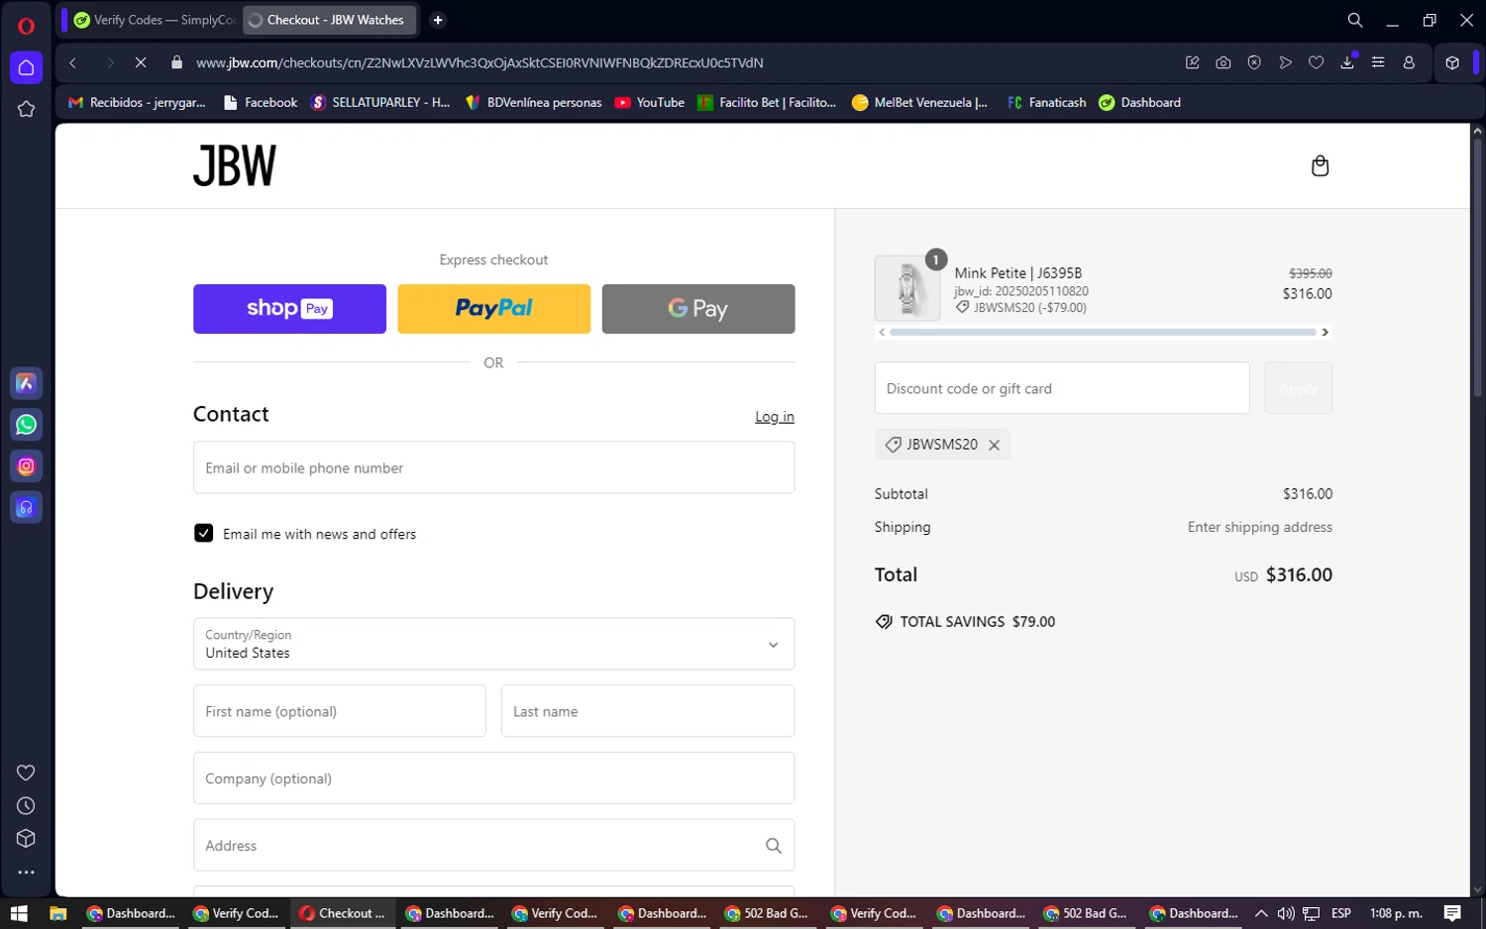Open Opera menu logo
Screen dimensions: 1486x929
[x=27, y=26]
